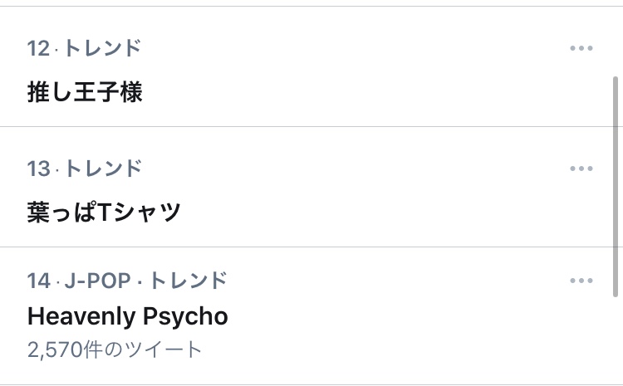Click the "12 · トレンド" rank label
This screenshot has width=623, height=386.
click(84, 48)
